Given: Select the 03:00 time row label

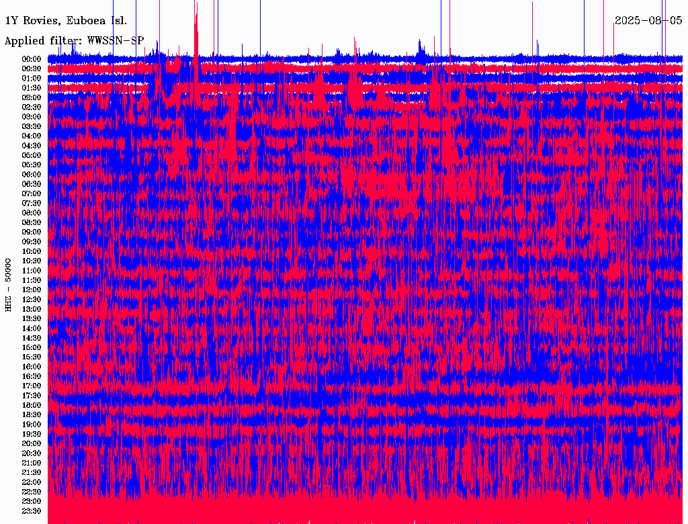Looking at the screenshot, I should (x=31, y=117).
